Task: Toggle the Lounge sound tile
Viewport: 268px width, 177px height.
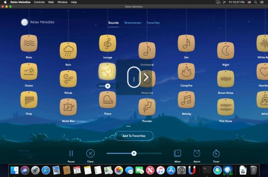Action: click(x=107, y=43)
